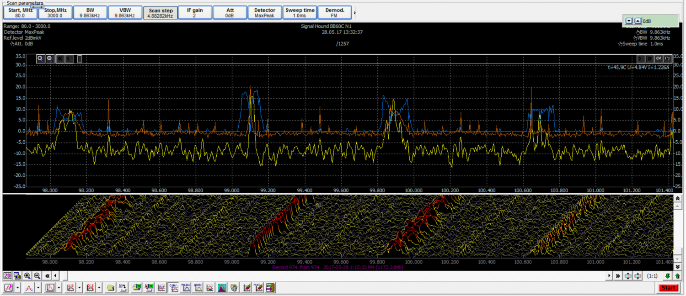Select the Scan step parameter tab
The height and width of the screenshot is (296, 686).
click(161, 13)
